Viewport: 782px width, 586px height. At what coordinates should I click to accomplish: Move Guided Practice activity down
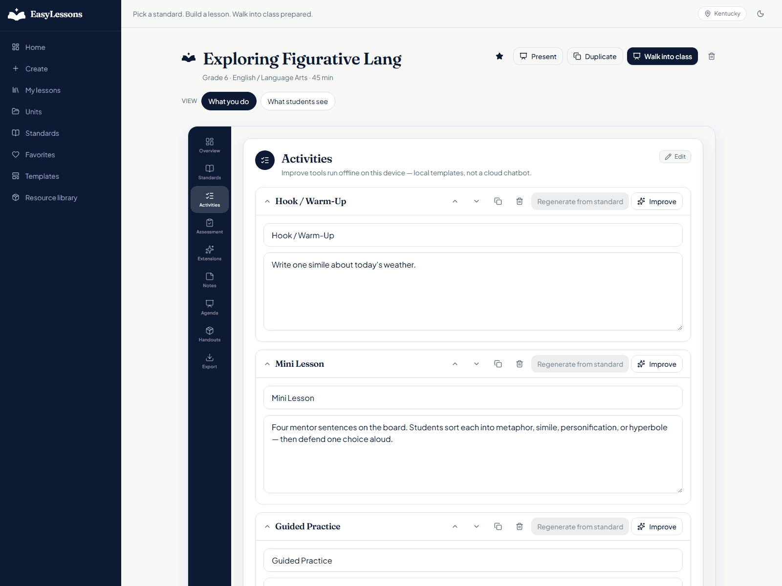point(477,526)
